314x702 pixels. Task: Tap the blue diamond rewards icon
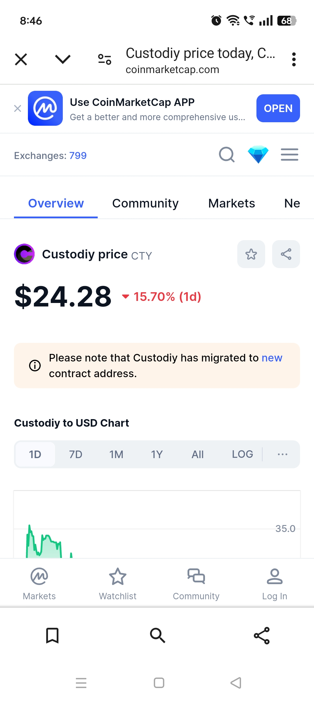[x=258, y=154]
